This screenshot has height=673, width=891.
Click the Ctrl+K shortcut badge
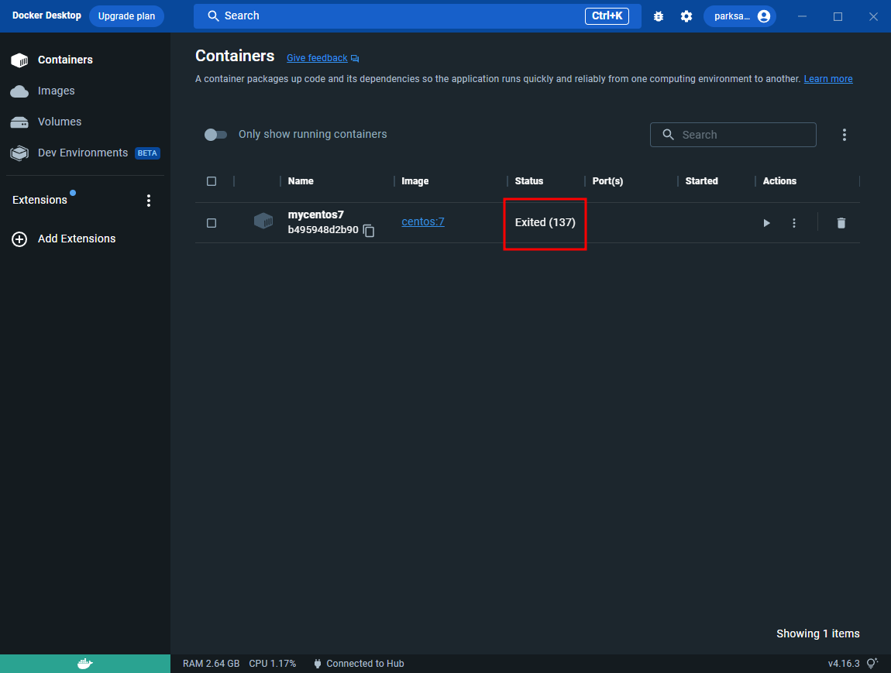(x=607, y=16)
